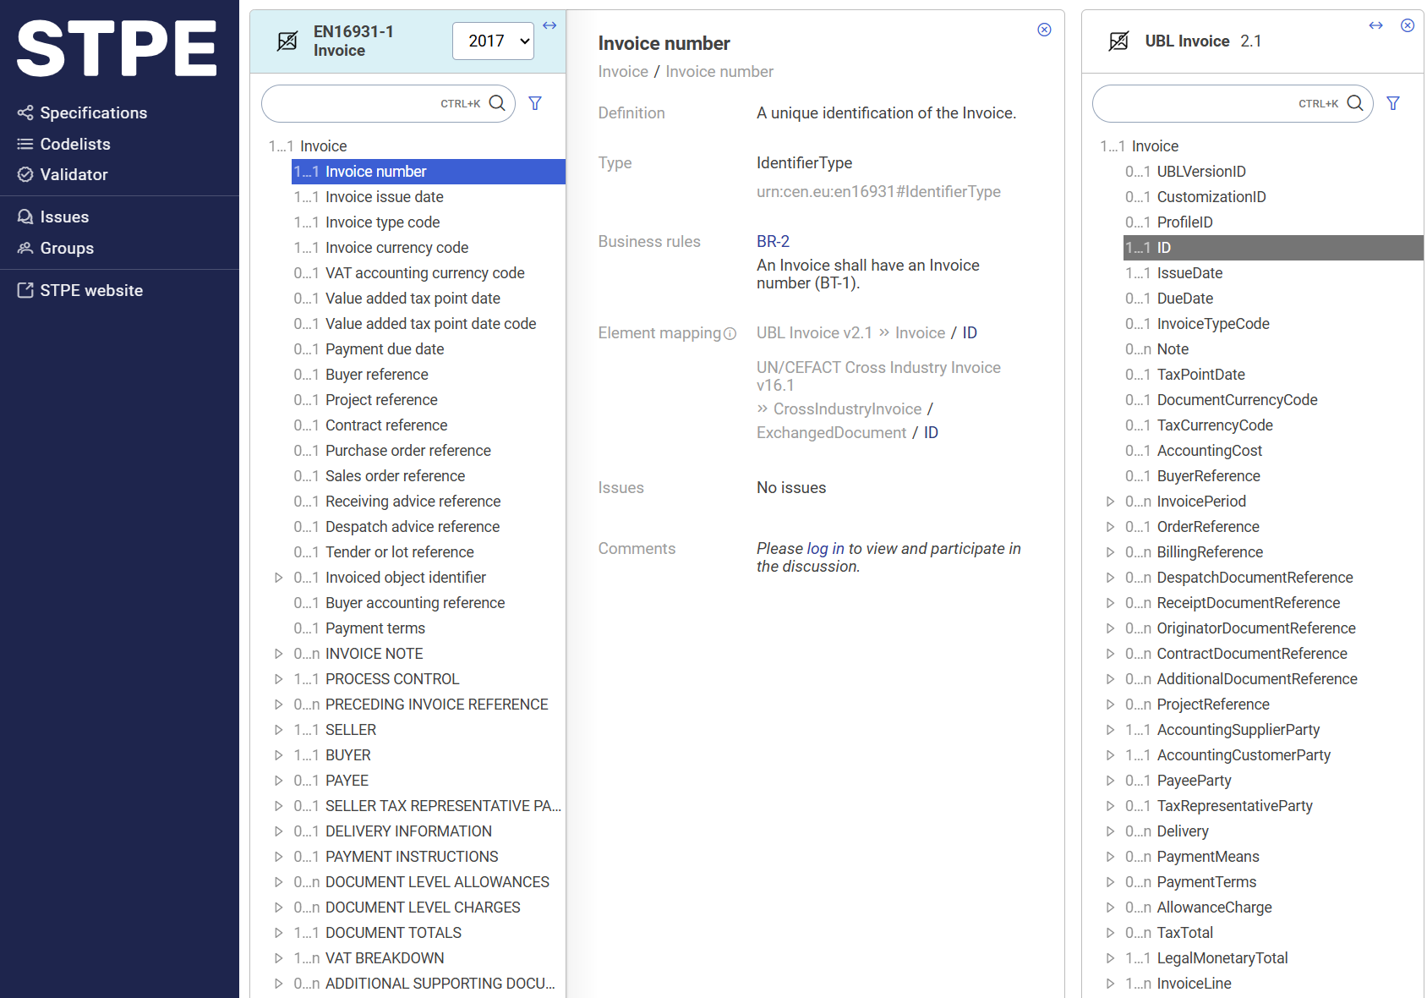Click the search magnifier in EN16931-1 panel
Image resolution: width=1427 pixels, height=998 pixels.
pyautogui.click(x=498, y=103)
